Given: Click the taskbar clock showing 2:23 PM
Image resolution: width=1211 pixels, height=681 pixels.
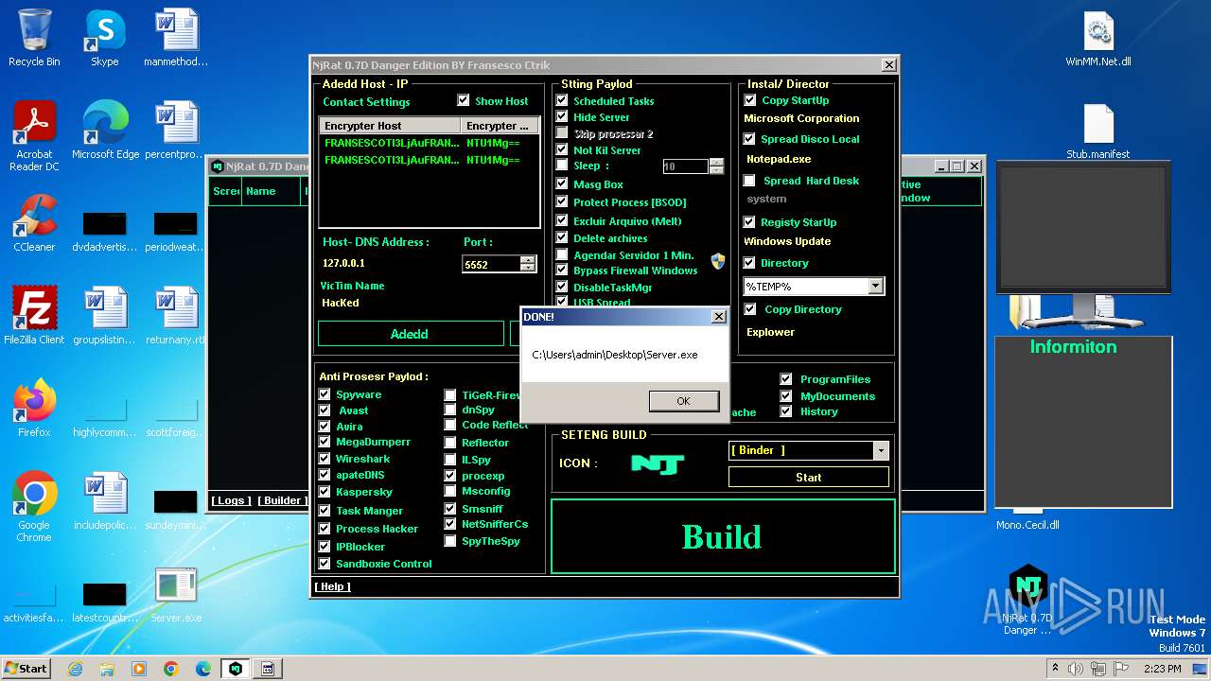Looking at the screenshot, I should pos(1162,669).
